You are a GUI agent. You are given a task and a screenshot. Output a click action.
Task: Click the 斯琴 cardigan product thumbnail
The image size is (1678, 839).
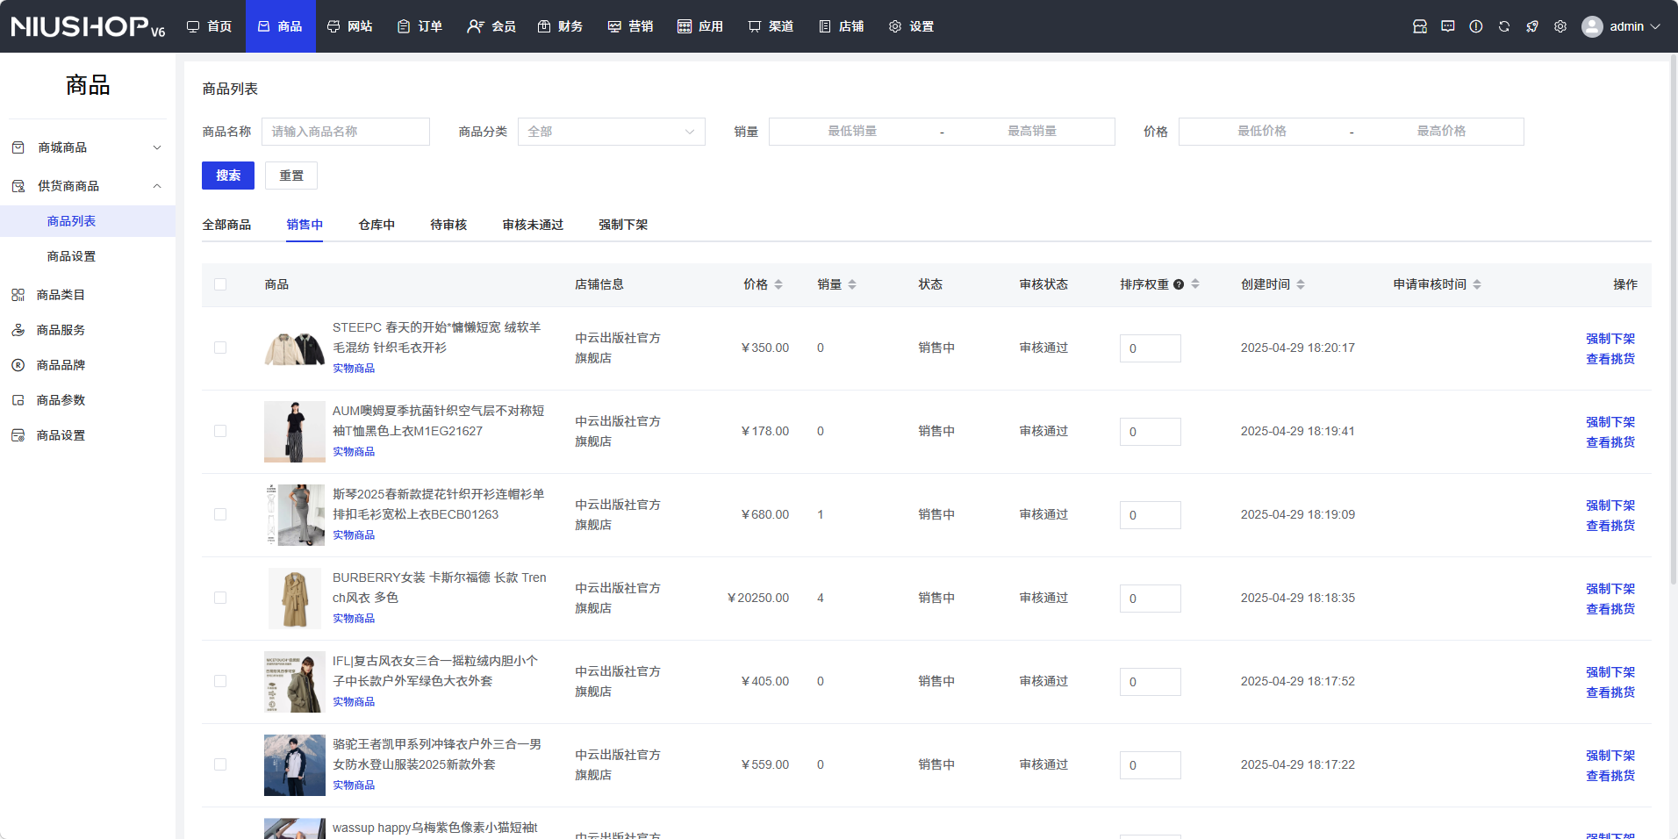click(295, 515)
